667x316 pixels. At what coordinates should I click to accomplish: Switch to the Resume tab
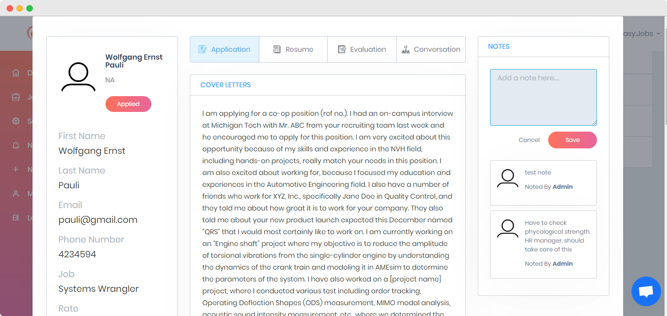[x=293, y=49]
